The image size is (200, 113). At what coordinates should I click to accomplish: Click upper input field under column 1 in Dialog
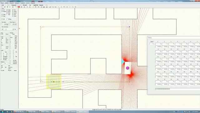click(x=158, y=44)
